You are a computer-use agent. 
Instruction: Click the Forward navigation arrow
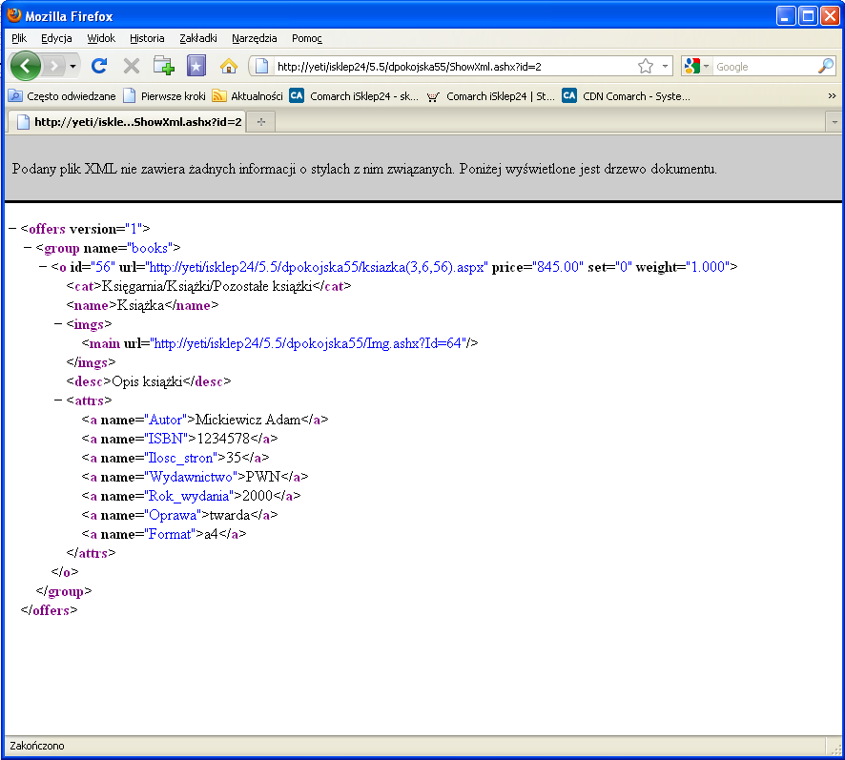[x=54, y=67]
